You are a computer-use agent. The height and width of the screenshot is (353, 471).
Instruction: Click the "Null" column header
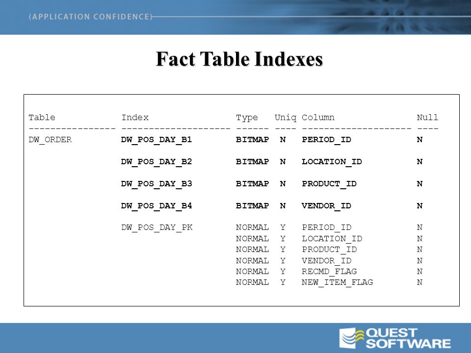tap(427, 117)
